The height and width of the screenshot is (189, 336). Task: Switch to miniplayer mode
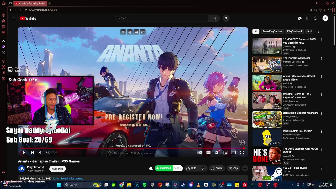click(225, 153)
